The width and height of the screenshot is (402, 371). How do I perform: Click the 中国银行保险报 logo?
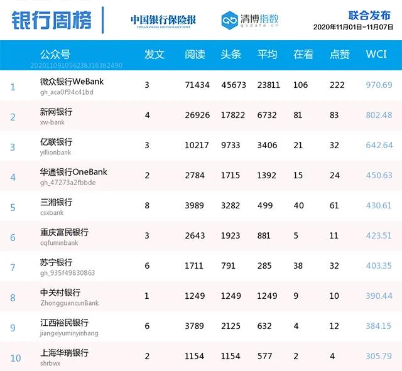(x=163, y=20)
